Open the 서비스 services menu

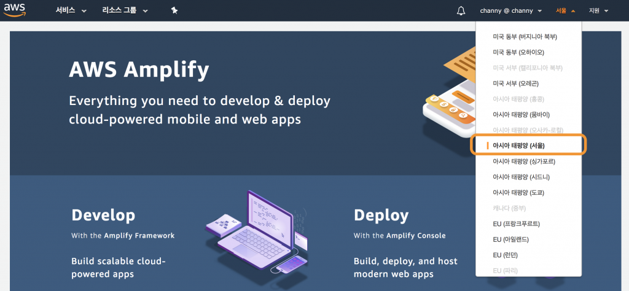(x=71, y=11)
